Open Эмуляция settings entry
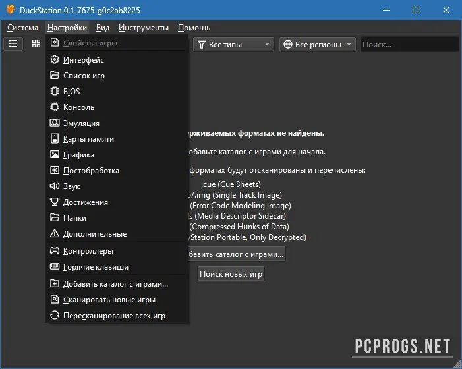462x369 pixels. 117,123
